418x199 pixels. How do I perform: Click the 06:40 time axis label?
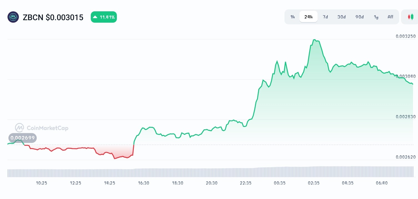(x=382, y=183)
